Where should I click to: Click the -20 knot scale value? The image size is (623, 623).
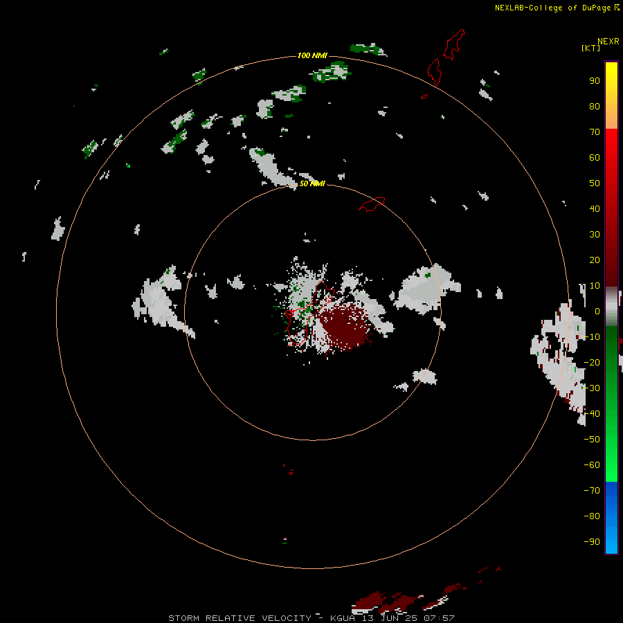click(592, 363)
